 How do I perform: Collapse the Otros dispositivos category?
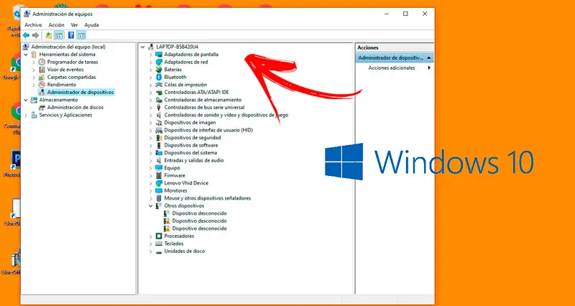coord(150,206)
